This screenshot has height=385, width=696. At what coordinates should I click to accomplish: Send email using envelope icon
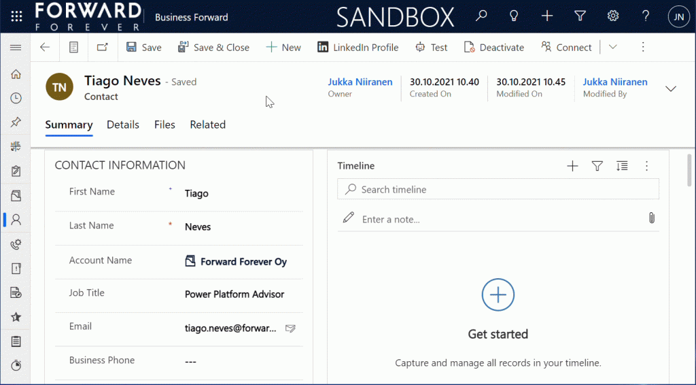tap(290, 329)
